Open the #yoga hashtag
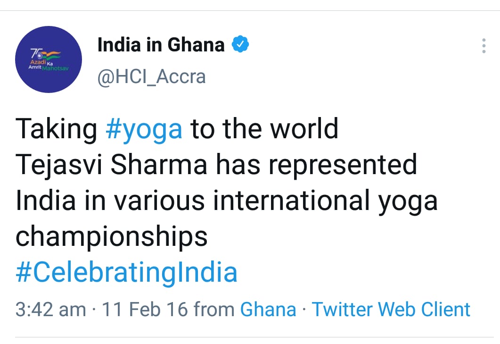500x344 pixels. [144, 130]
